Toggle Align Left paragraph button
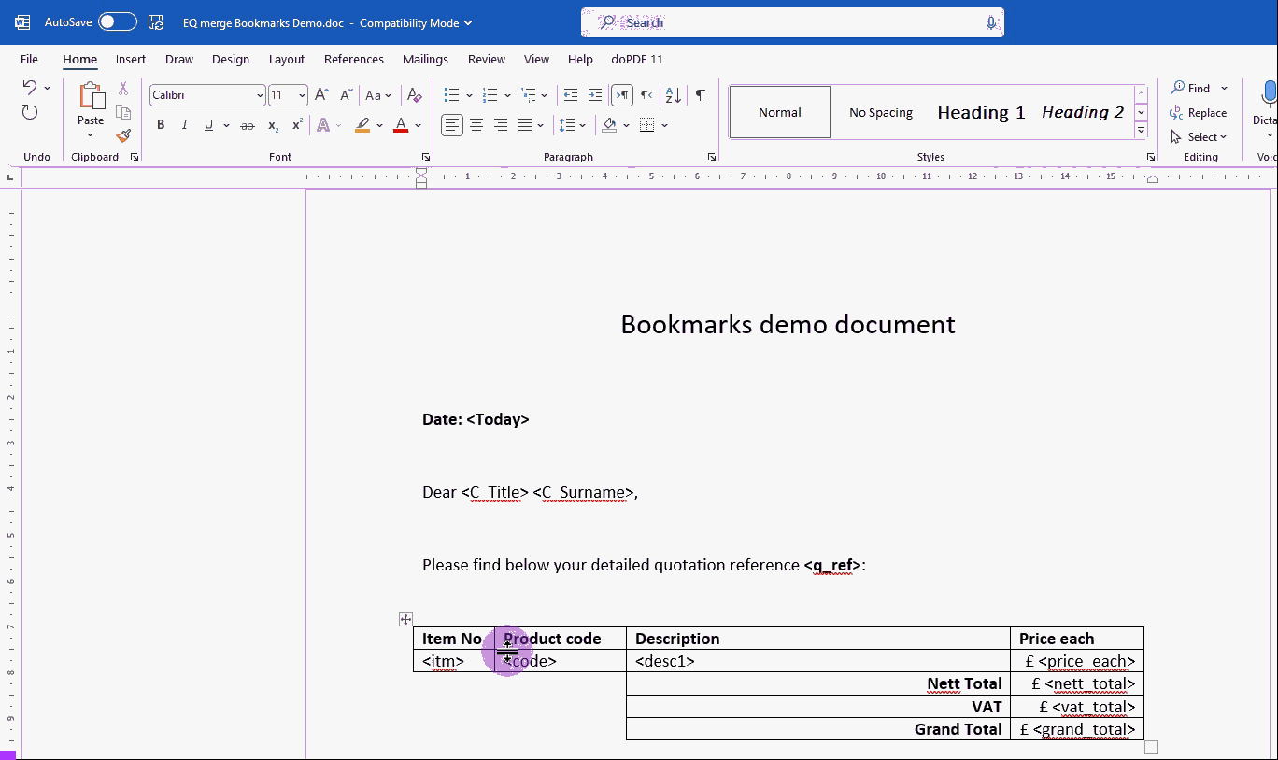 (x=452, y=125)
